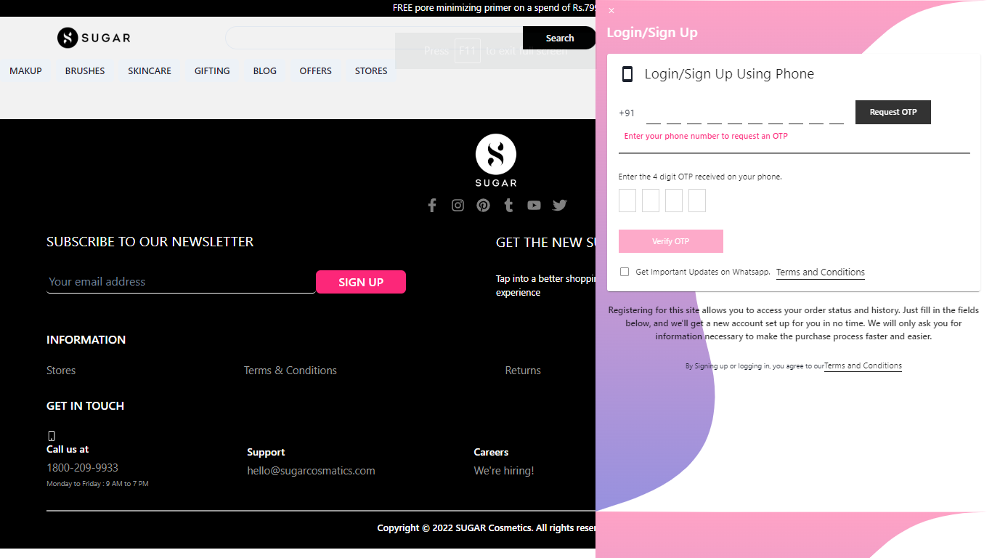Click the phone icon above Call us at
Screen dimensions: 992x558
tap(52, 436)
